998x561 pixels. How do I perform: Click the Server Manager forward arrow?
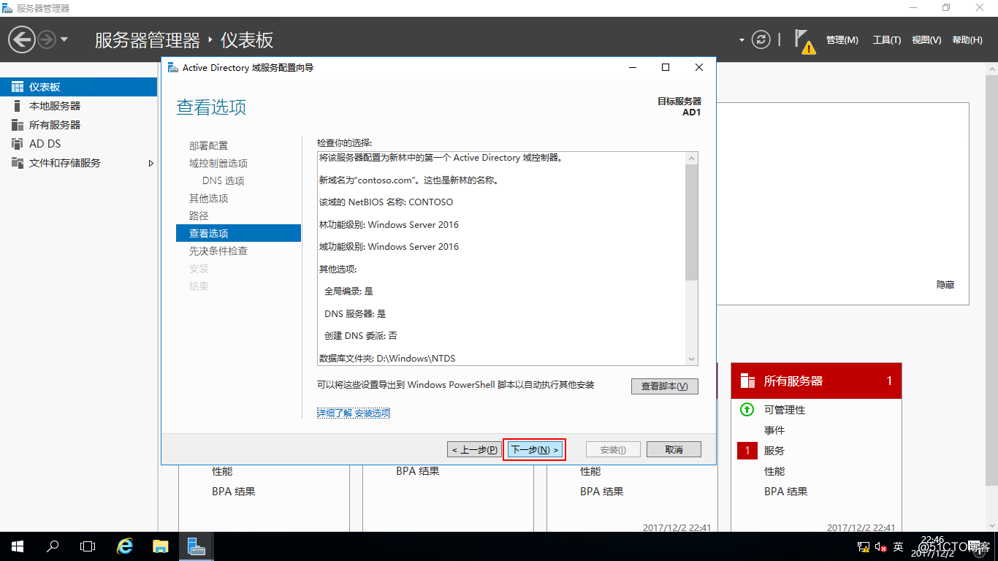pyautogui.click(x=46, y=39)
